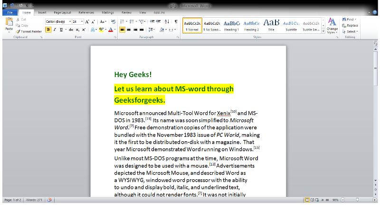Image resolution: width=380 pixels, height=205 pixels.
Task: Insert a bulleted list
Action: click(x=123, y=21)
